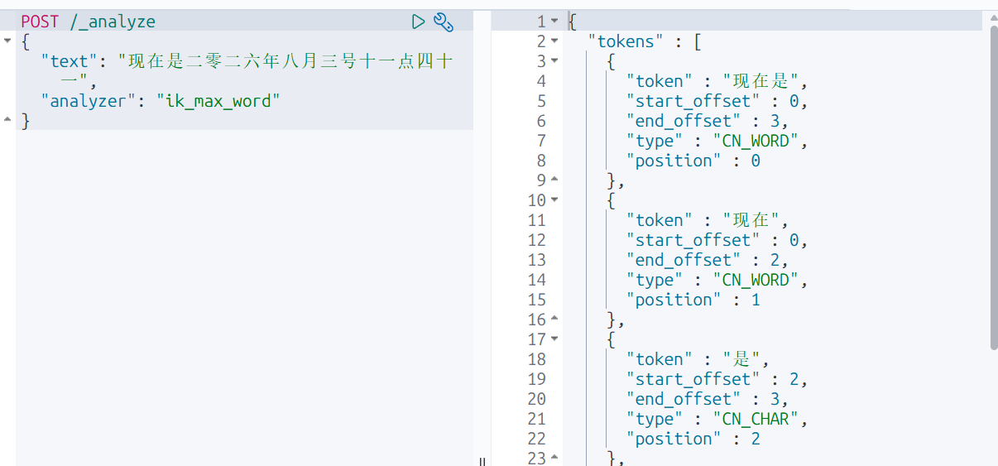The image size is (998, 466).
Task: Click the fold marker at line 16
Action: tap(554, 319)
